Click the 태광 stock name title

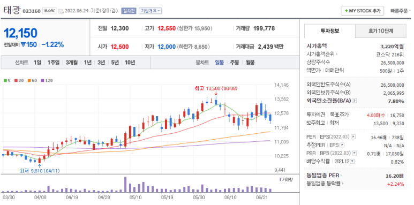[x=12, y=10]
